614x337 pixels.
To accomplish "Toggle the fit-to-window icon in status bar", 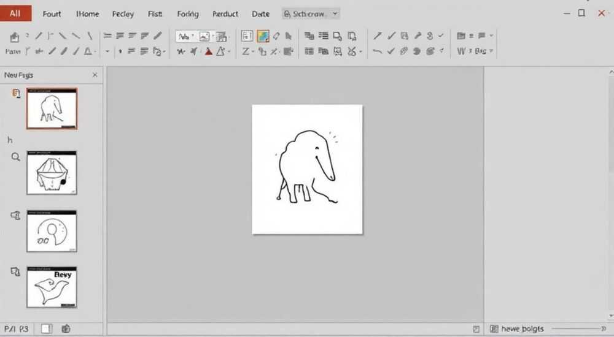I will click(476, 329).
